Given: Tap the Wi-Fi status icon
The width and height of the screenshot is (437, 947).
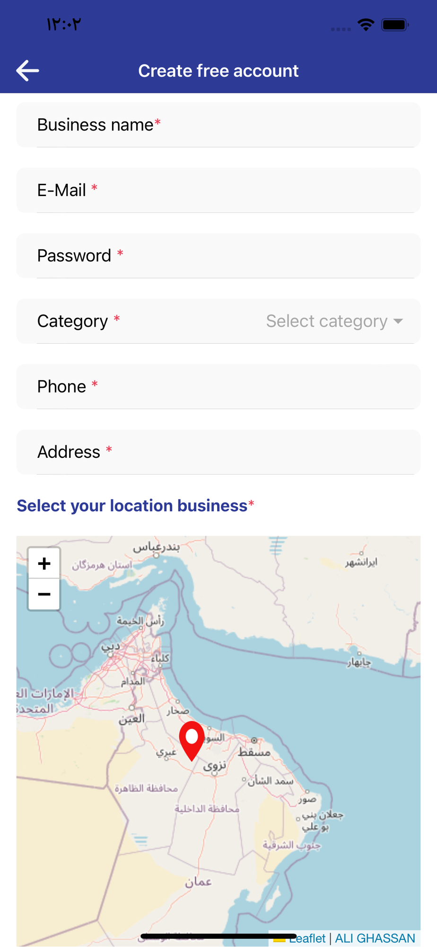Looking at the screenshot, I should pyautogui.click(x=366, y=25).
